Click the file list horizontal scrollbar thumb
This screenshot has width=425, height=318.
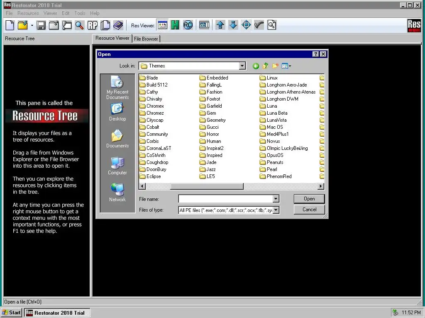point(207,186)
